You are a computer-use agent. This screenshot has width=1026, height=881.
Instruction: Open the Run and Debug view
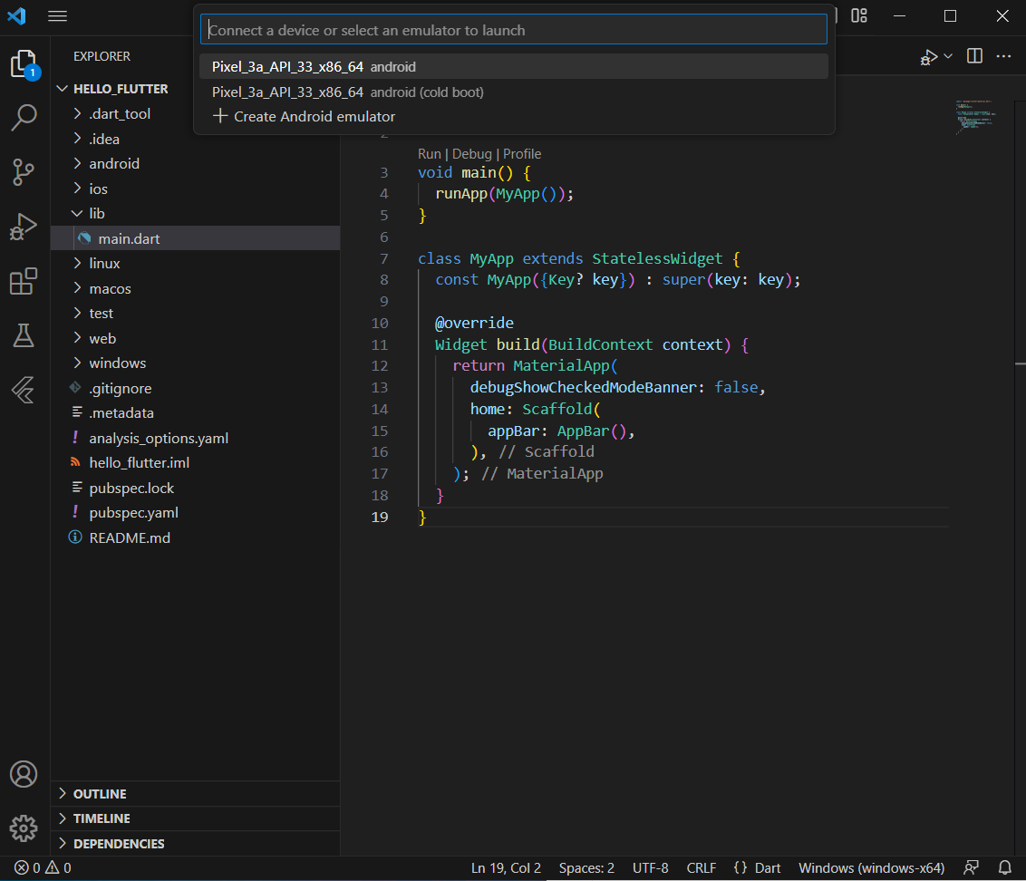(x=24, y=227)
